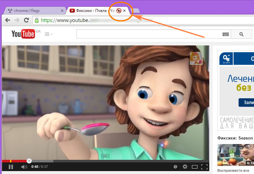Open a new tab with the new tab button
The image size is (254, 174).
[135, 11]
